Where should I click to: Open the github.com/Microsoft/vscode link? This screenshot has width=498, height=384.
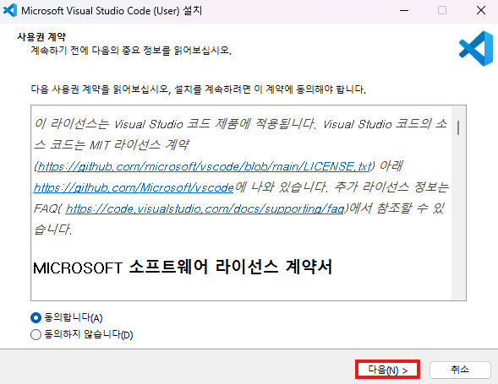134,187
